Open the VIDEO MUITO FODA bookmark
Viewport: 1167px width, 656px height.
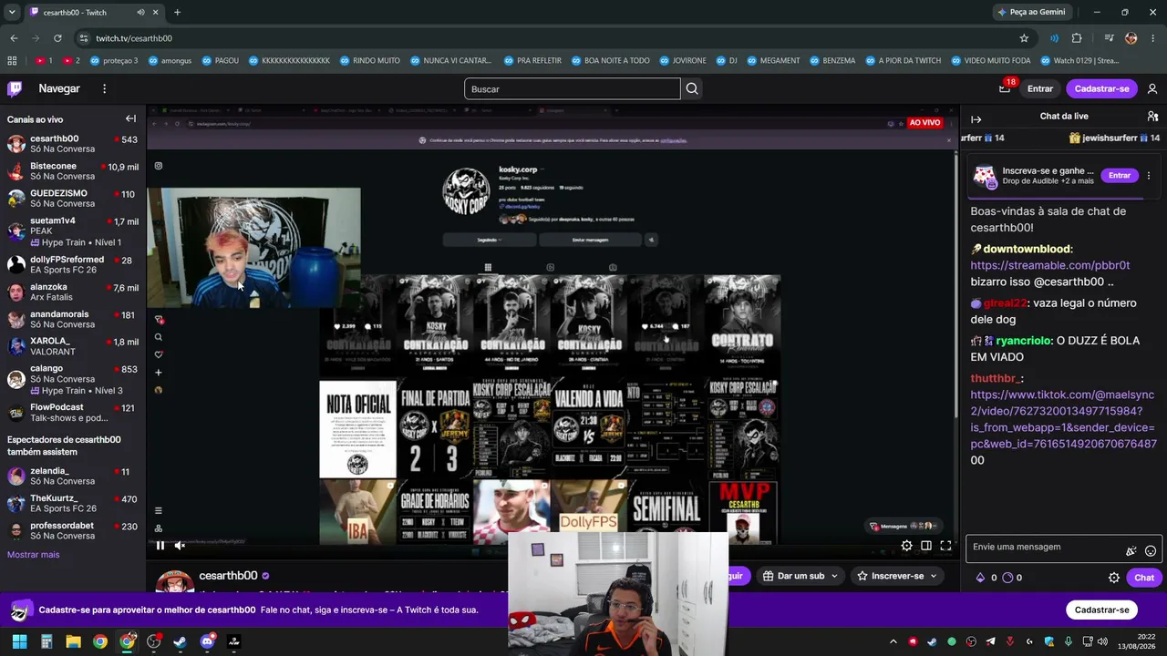(990, 61)
